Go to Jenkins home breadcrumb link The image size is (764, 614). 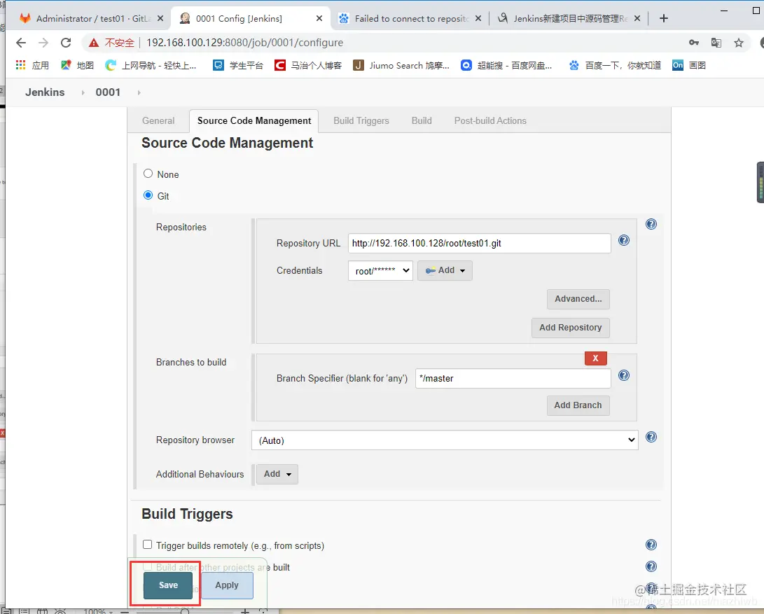click(x=45, y=92)
